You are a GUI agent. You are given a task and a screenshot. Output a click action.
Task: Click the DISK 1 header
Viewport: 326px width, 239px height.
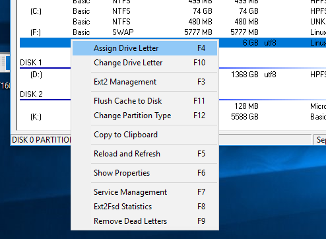coord(31,63)
